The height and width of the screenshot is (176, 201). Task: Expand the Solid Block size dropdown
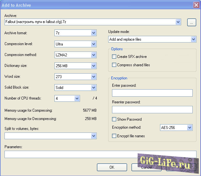point(93,87)
